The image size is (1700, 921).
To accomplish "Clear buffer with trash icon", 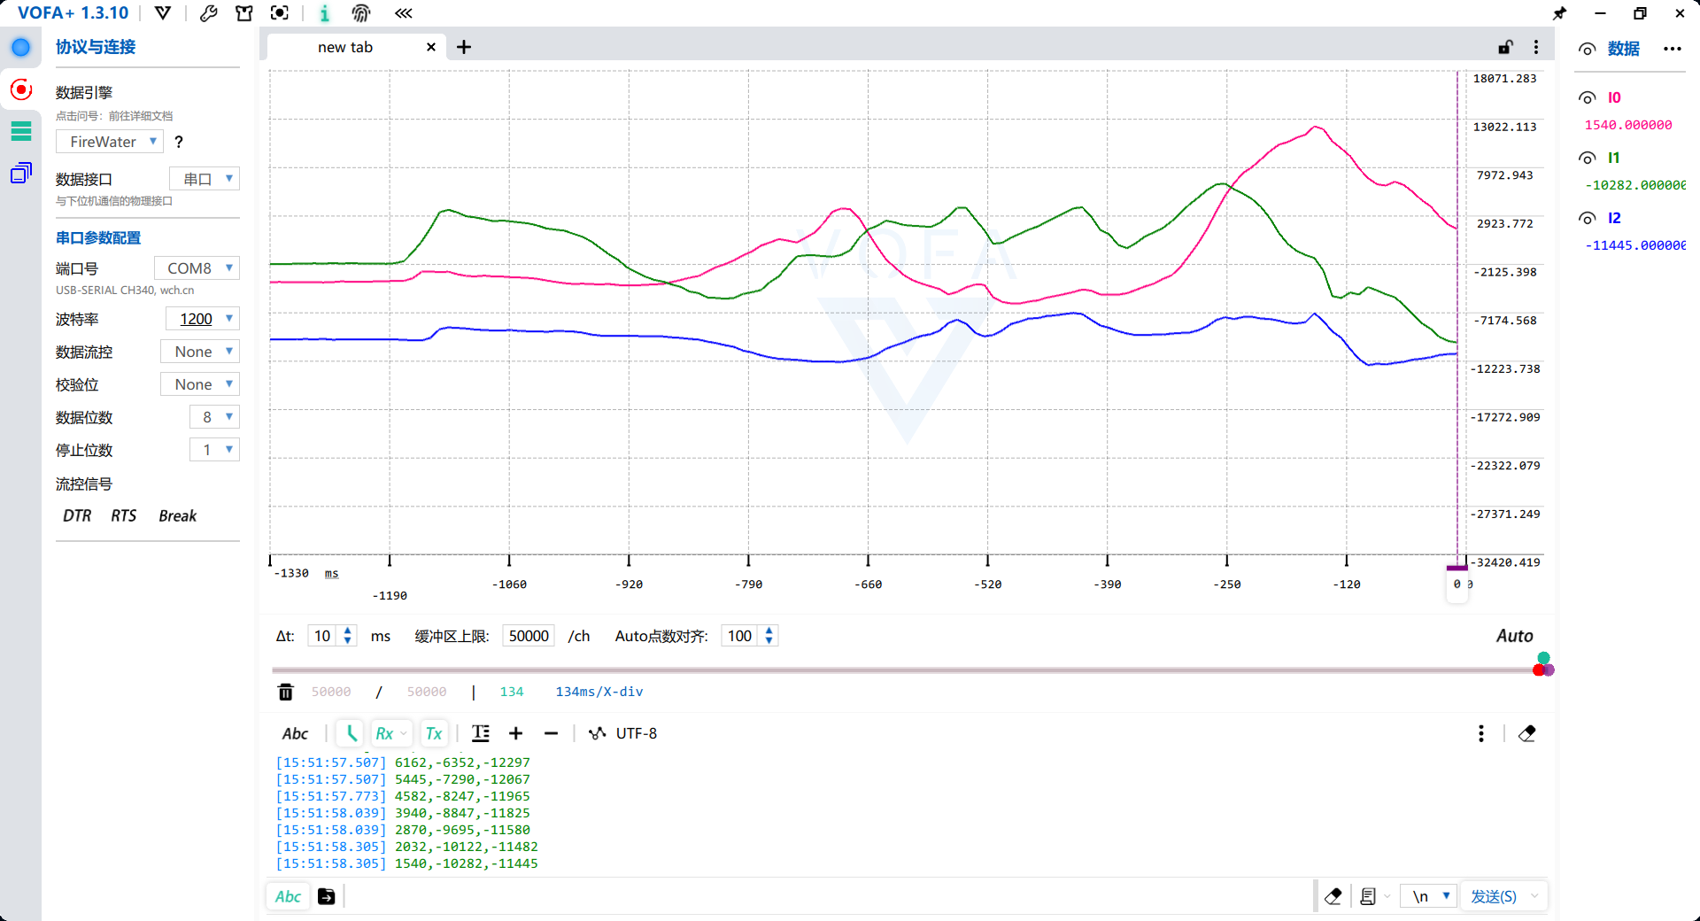I will click(286, 692).
